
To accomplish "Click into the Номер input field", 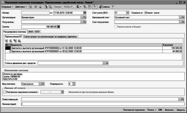I will [35, 13].
